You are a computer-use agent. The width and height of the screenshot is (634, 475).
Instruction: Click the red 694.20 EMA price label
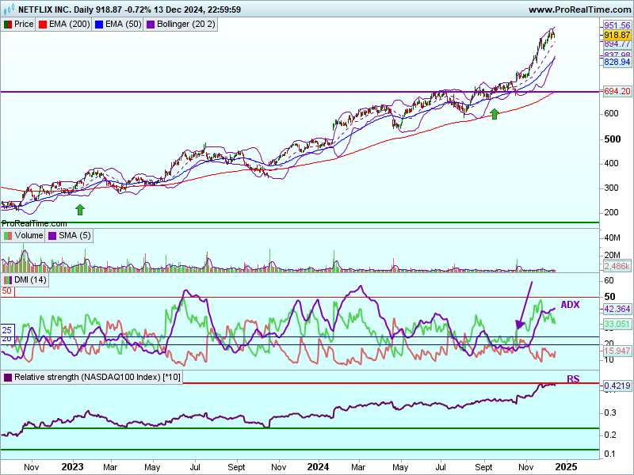[x=617, y=91]
